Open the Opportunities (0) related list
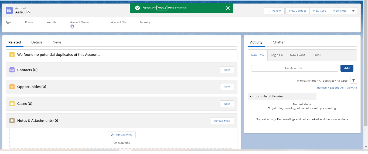The image size is (368, 154). pos(32,87)
